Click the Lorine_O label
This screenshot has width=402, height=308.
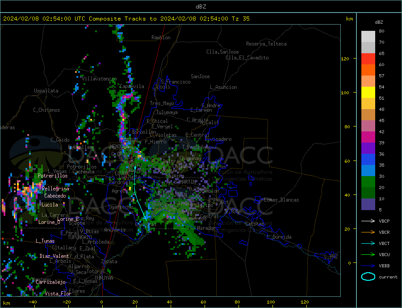point(49,222)
